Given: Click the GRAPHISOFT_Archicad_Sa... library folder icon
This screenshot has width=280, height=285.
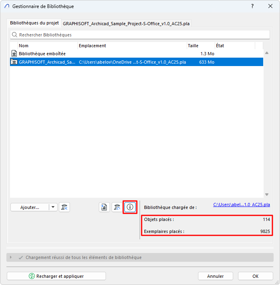Looking at the screenshot, I should [14, 62].
